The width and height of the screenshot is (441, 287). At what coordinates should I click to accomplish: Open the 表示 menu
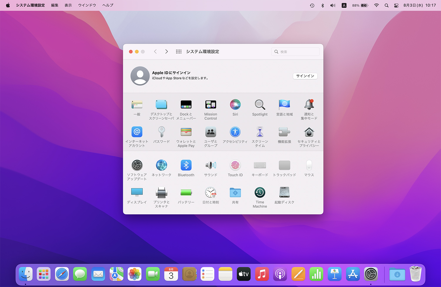[x=68, y=5]
